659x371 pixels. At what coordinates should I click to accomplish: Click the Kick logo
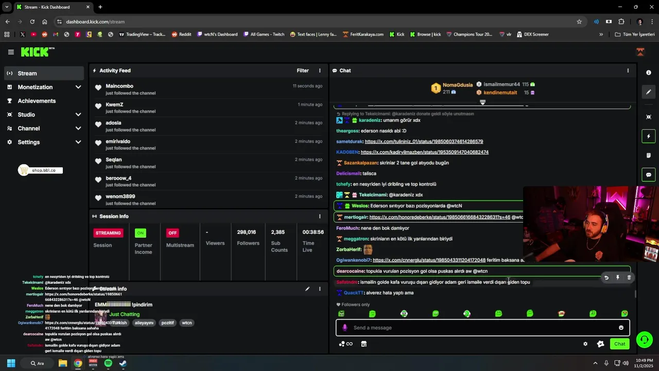[37, 52]
